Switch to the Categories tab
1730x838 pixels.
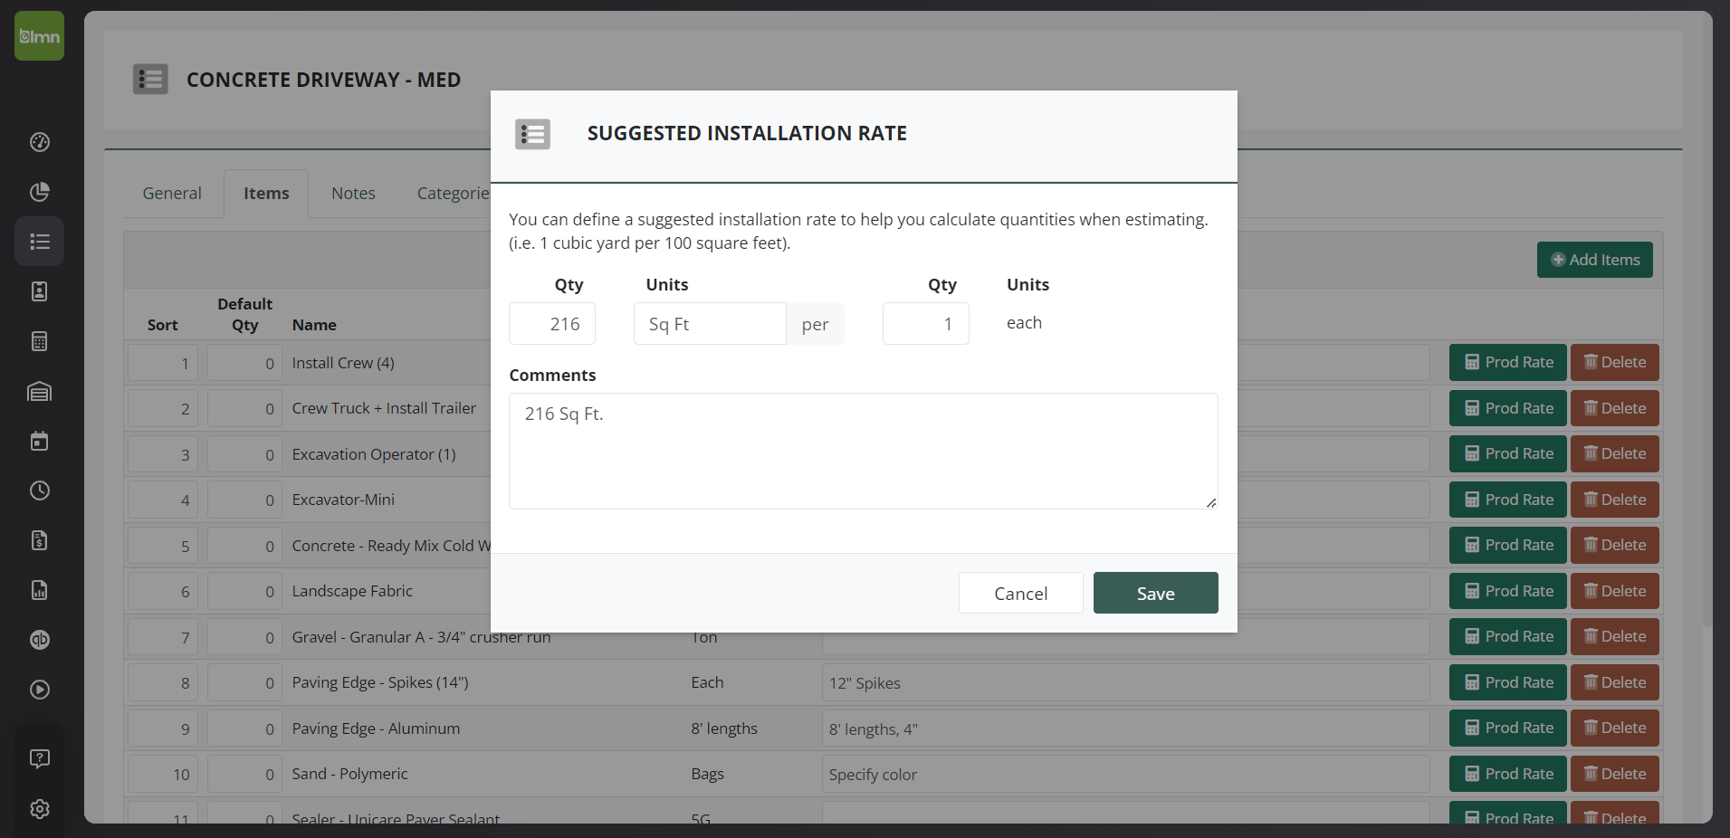[x=453, y=193]
